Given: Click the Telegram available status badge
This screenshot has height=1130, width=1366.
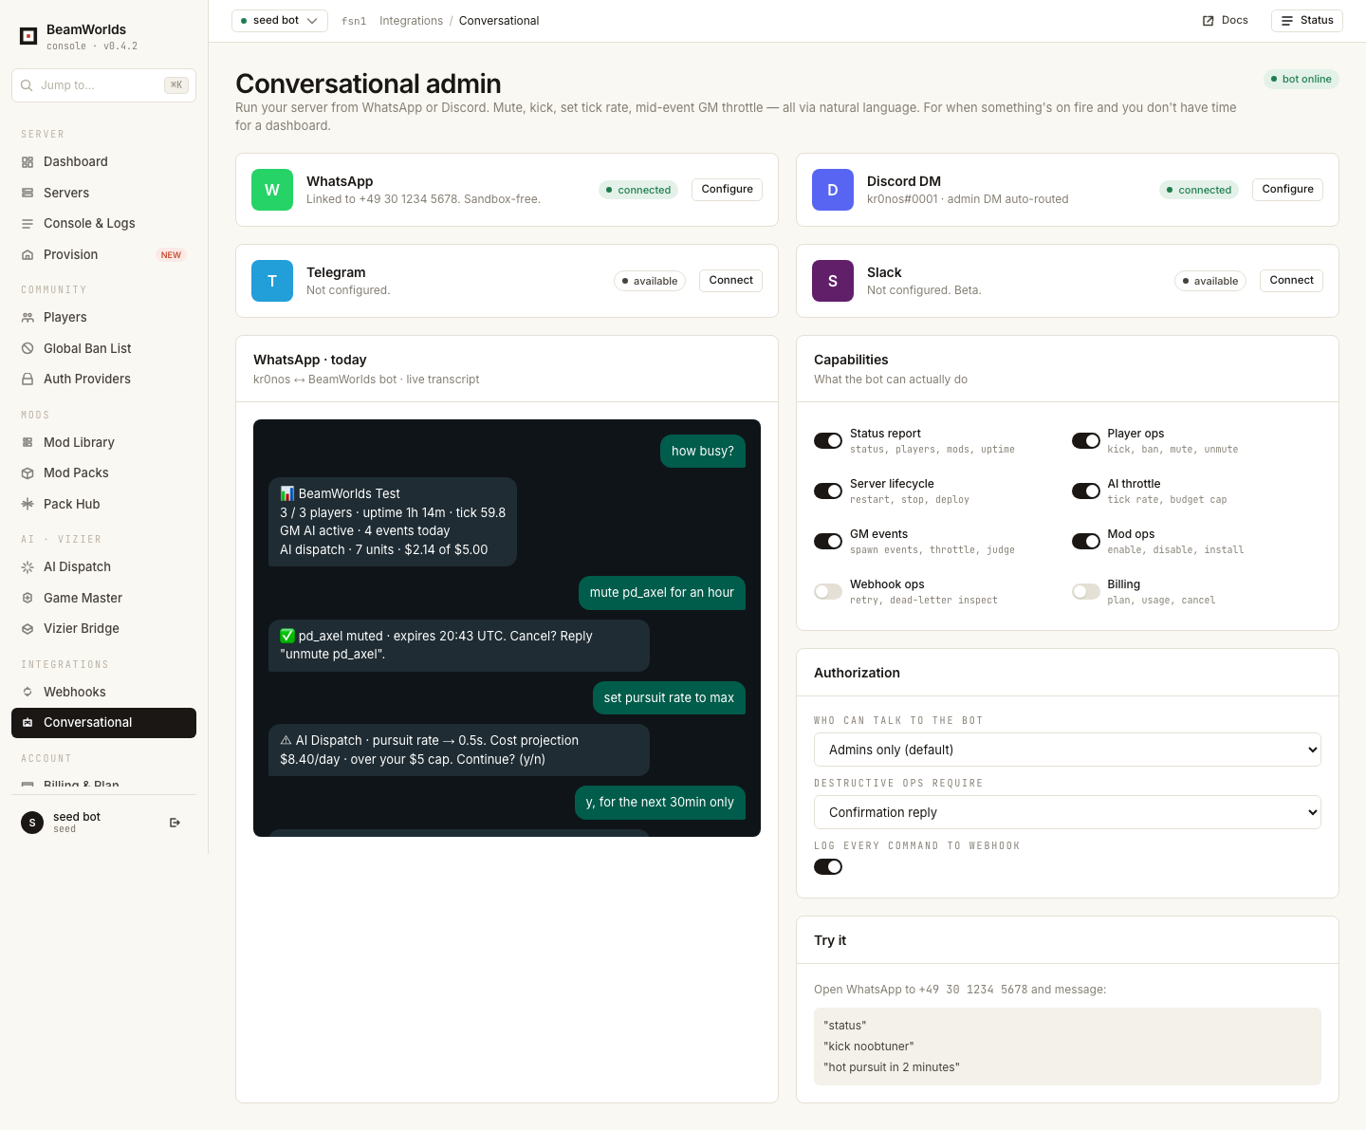Looking at the screenshot, I should pyautogui.click(x=650, y=281).
